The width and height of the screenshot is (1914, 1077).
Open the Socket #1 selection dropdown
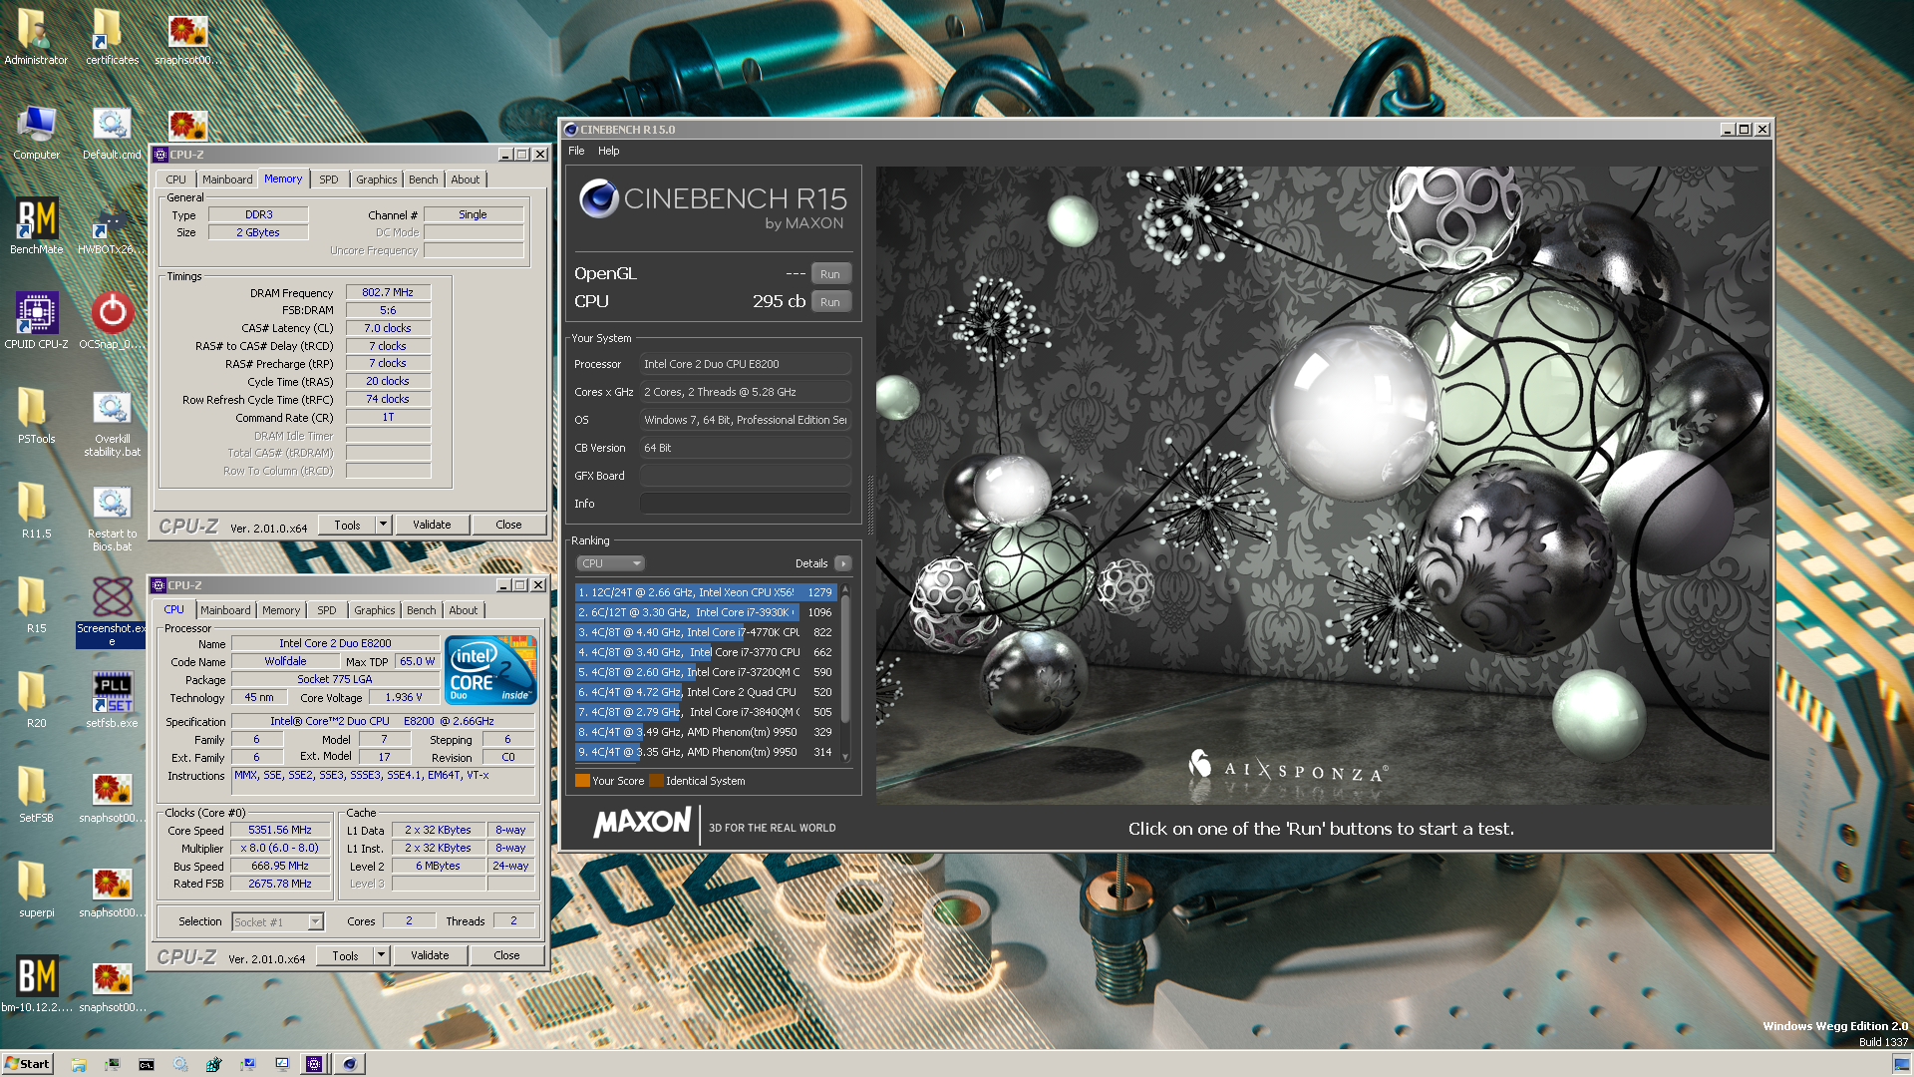(278, 922)
